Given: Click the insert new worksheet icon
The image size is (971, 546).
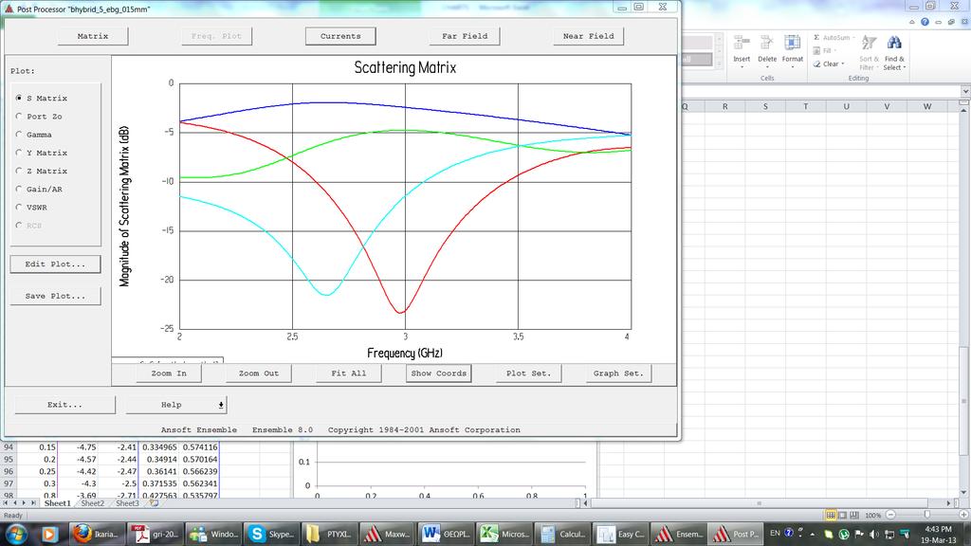Looking at the screenshot, I should (x=155, y=503).
